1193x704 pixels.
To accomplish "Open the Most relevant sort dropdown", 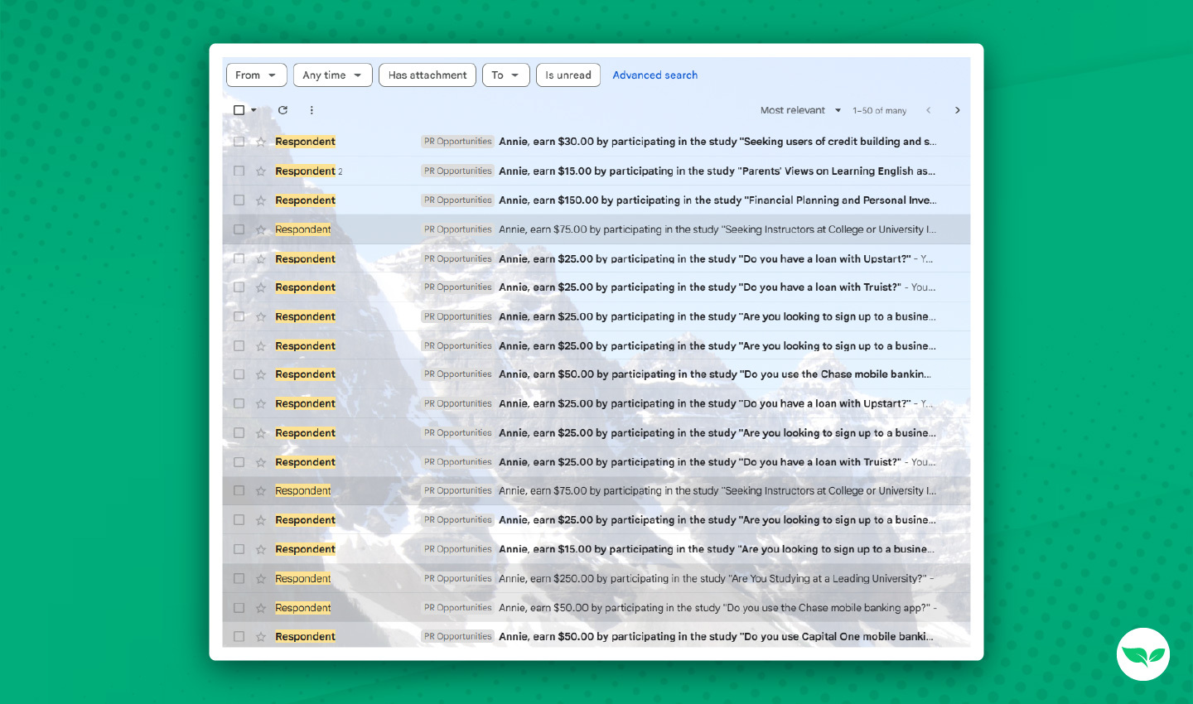I will tap(799, 110).
